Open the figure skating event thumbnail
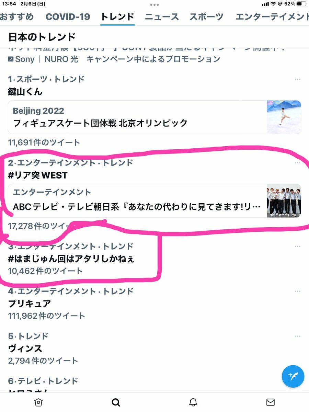This screenshot has height=412, width=309. click(x=284, y=117)
